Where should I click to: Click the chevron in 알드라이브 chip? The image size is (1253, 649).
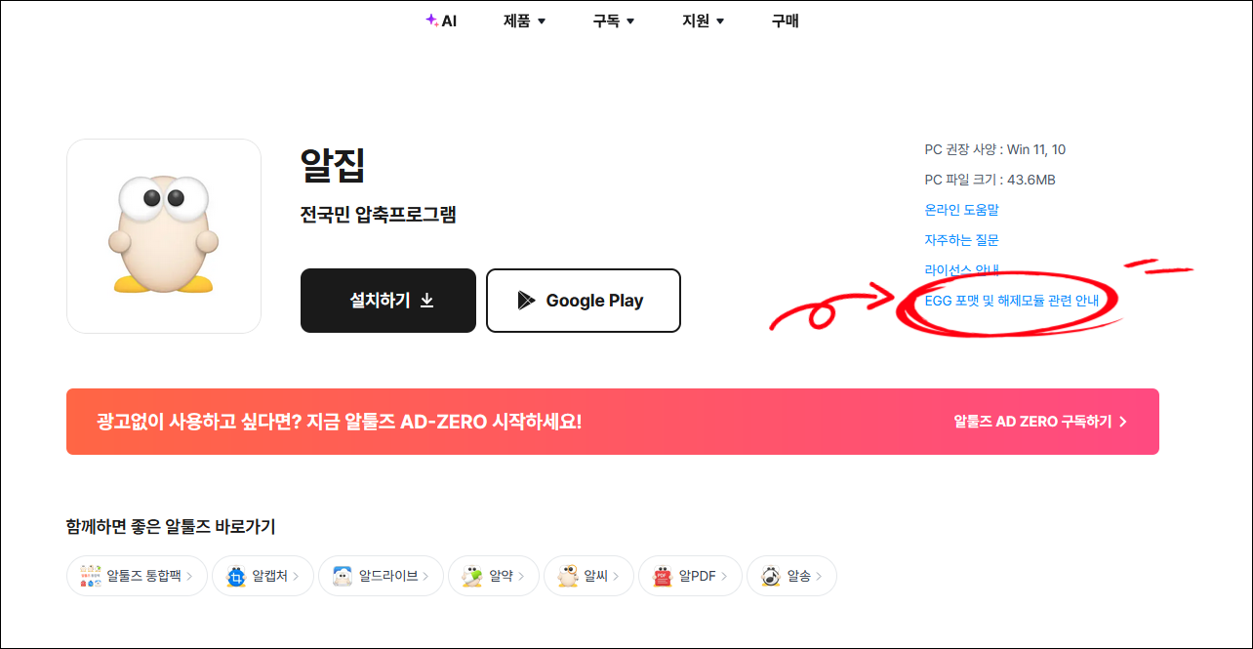point(427,577)
